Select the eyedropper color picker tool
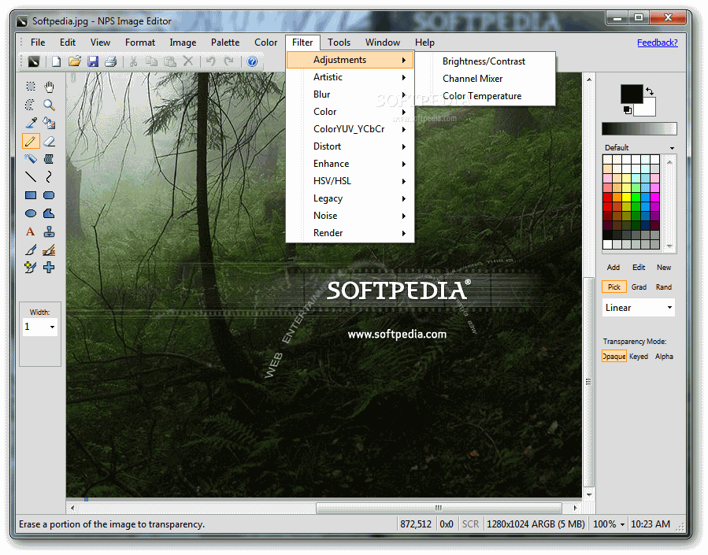The width and height of the screenshot is (708, 555). click(x=30, y=123)
